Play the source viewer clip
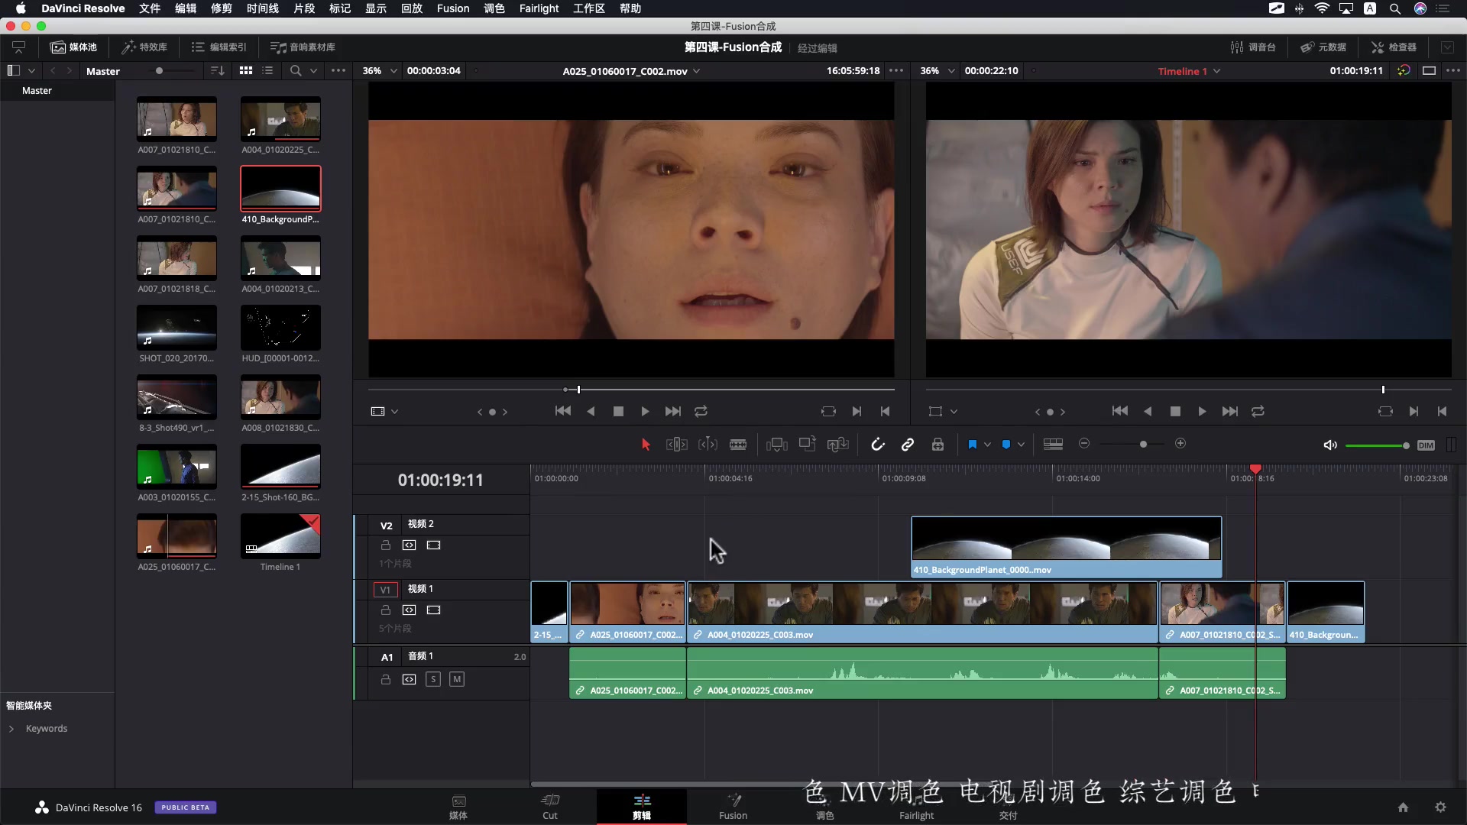The image size is (1467, 825). pyautogui.click(x=646, y=412)
